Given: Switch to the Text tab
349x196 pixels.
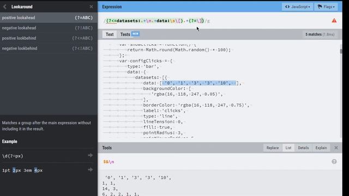Looking at the screenshot, I should 110,34.
